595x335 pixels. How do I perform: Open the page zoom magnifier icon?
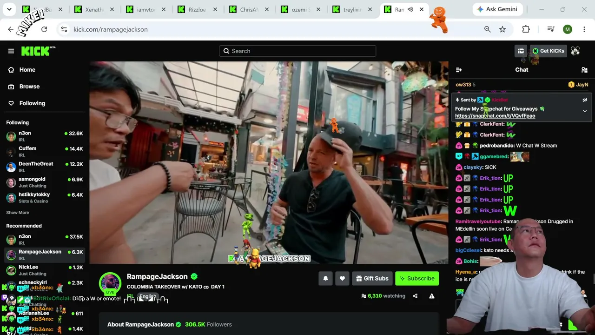(x=487, y=29)
